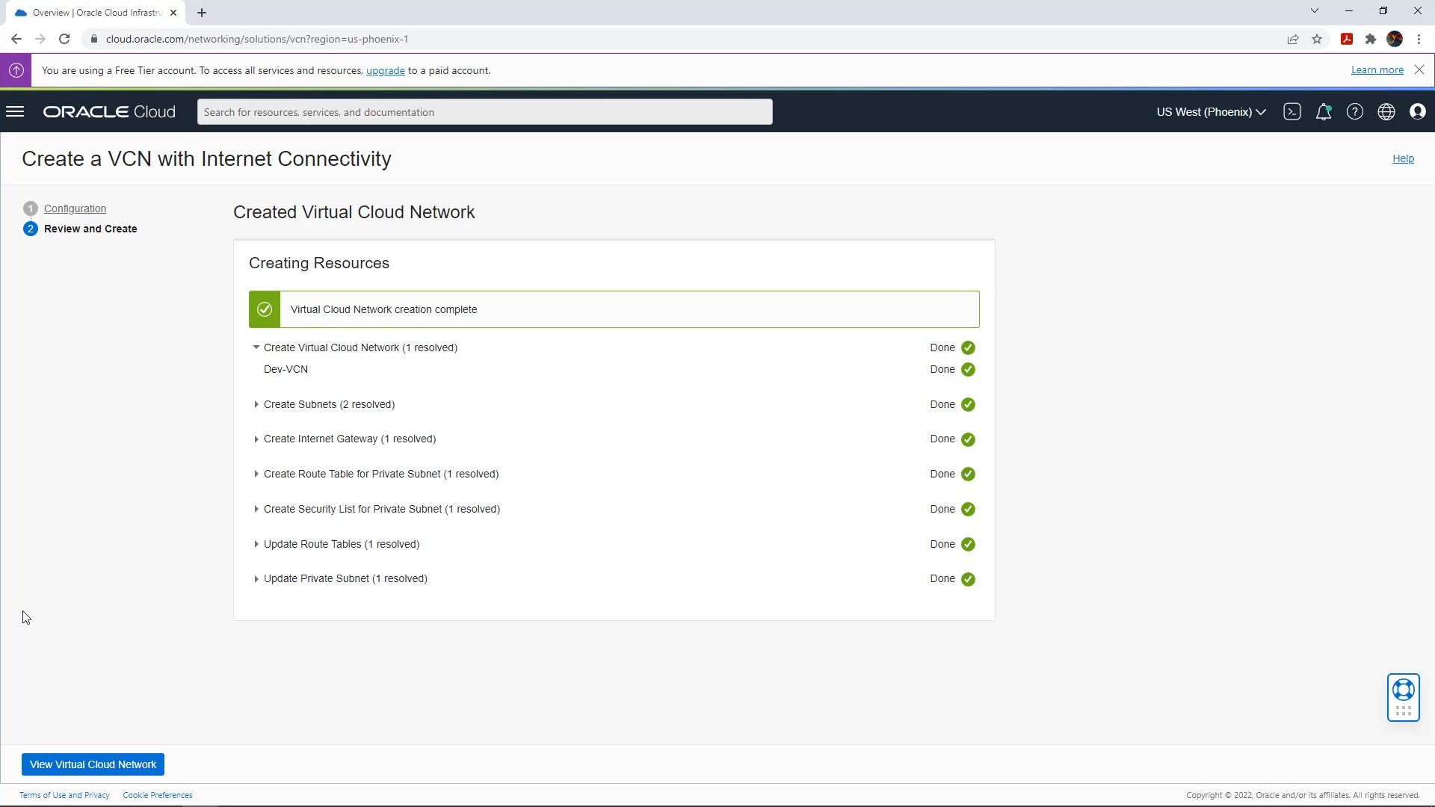This screenshot has width=1435, height=807.
Task: Open Terms of Use and Privacy
Action: click(64, 795)
